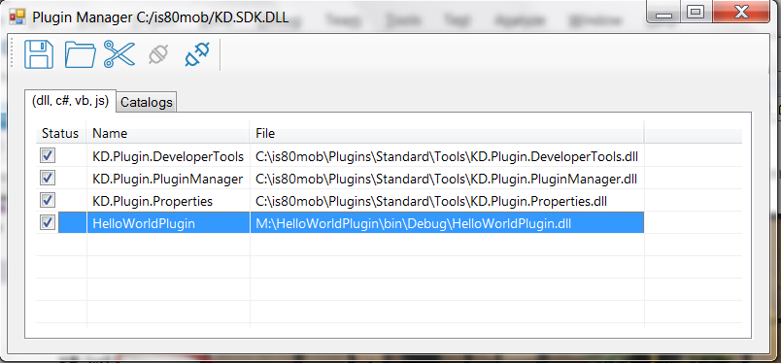Toggle KD.Plugin.PluginManager status checkbox

coord(48,178)
